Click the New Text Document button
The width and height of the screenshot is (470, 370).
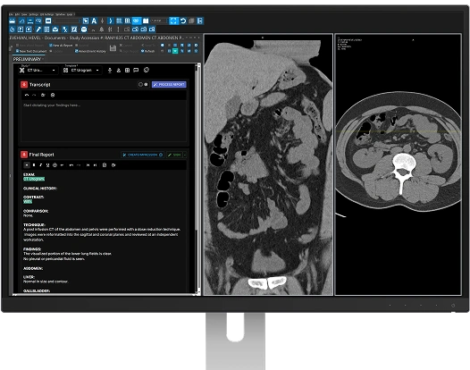(x=31, y=51)
